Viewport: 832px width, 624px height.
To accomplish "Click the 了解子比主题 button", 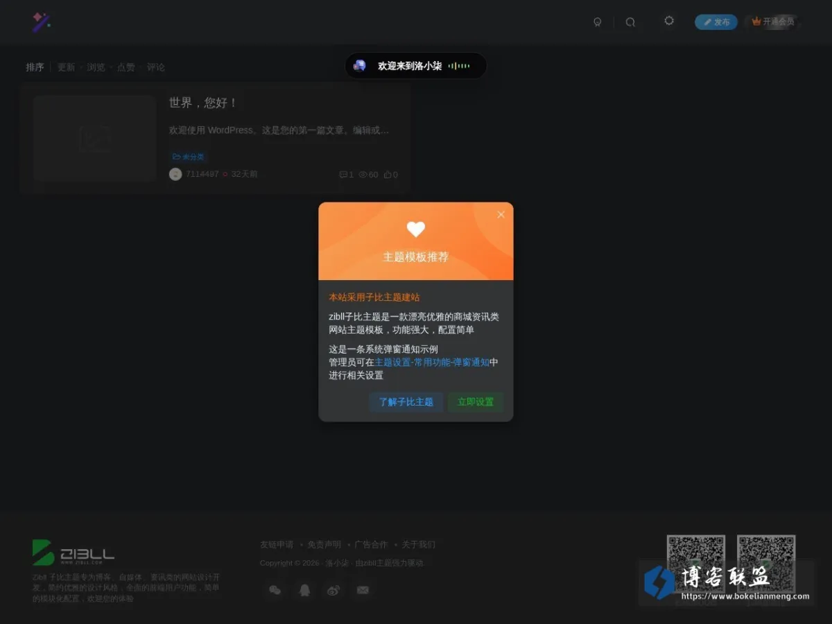I will tap(406, 402).
